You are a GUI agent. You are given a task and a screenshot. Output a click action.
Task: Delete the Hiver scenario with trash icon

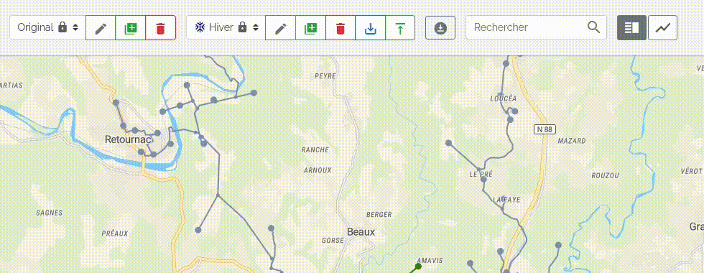pyautogui.click(x=341, y=28)
